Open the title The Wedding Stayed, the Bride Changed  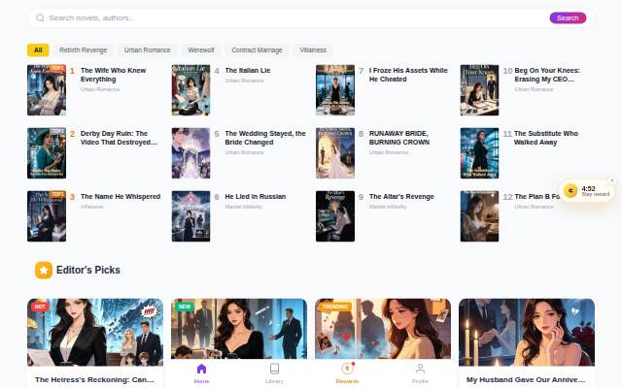coord(265,138)
